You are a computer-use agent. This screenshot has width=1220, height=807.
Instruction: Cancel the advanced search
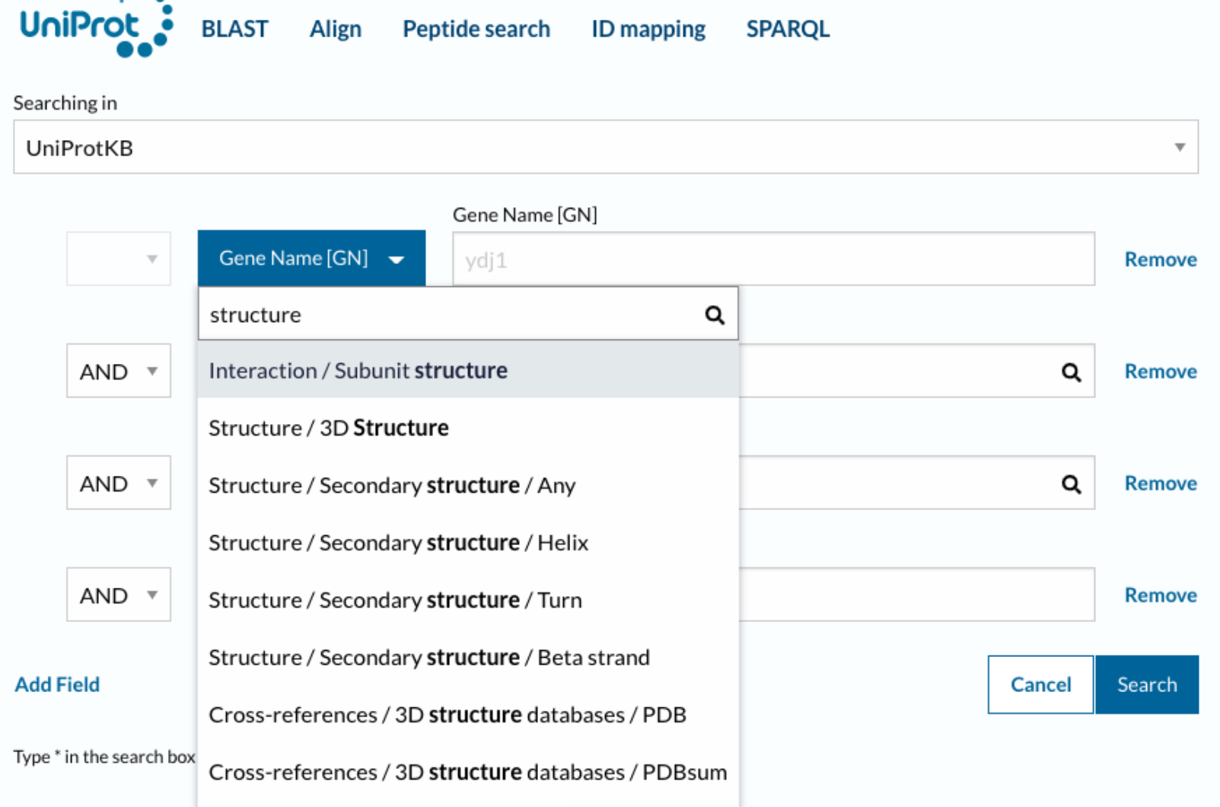tap(1040, 684)
